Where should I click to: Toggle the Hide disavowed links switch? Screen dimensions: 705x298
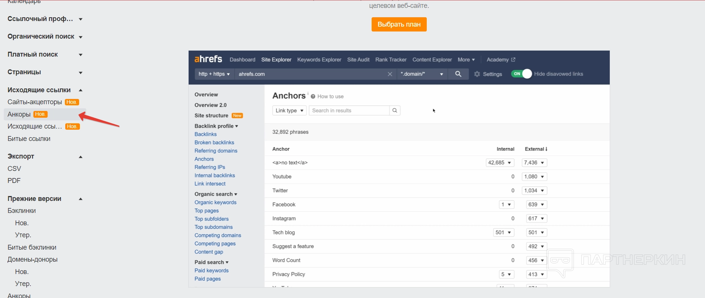pos(521,74)
